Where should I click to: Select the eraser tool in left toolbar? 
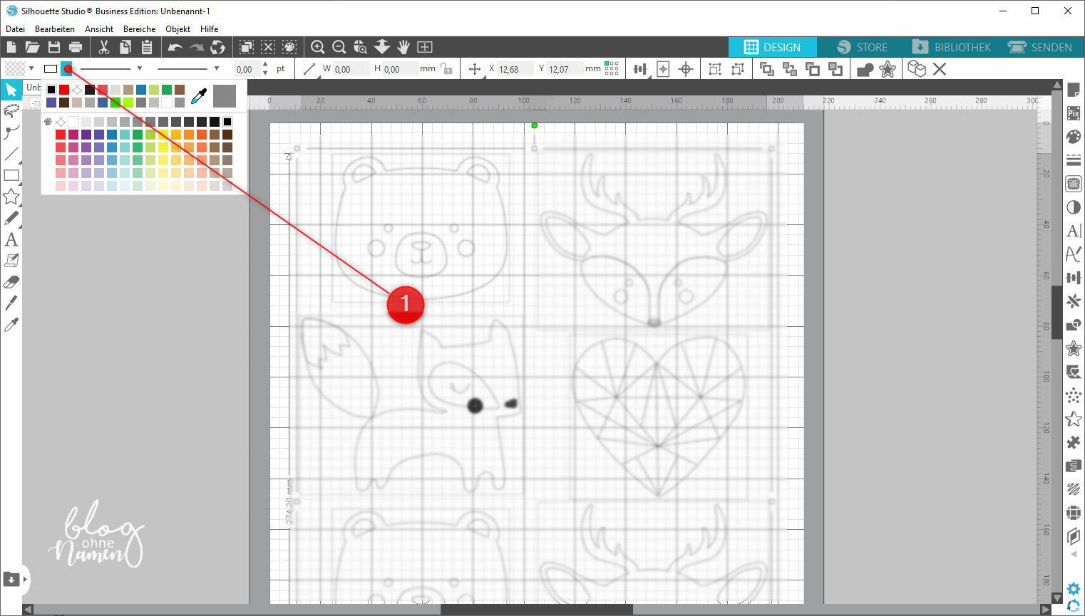pyautogui.click(x=11, y=282)
